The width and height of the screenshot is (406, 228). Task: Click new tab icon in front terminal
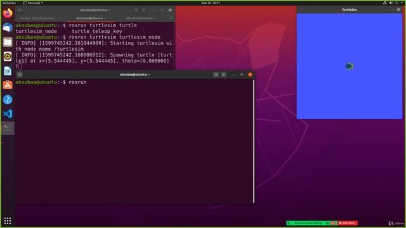click(20, 75)
